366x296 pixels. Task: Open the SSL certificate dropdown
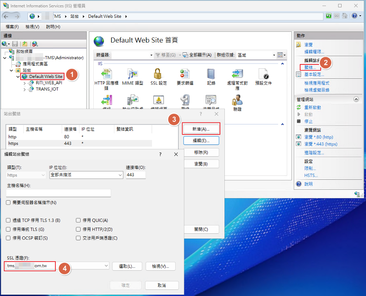point(106,266)
